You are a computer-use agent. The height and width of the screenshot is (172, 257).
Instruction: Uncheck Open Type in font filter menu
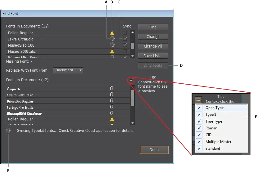[x=221, y=108]
